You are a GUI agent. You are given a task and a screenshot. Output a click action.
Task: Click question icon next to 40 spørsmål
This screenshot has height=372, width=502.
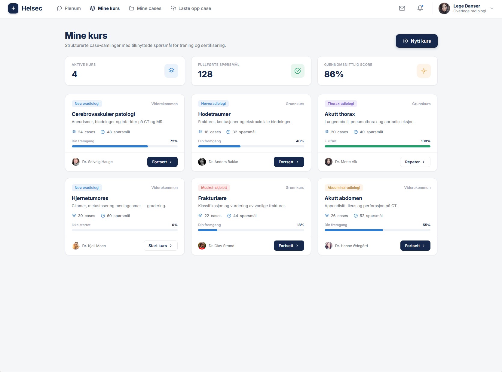point(356,132)
